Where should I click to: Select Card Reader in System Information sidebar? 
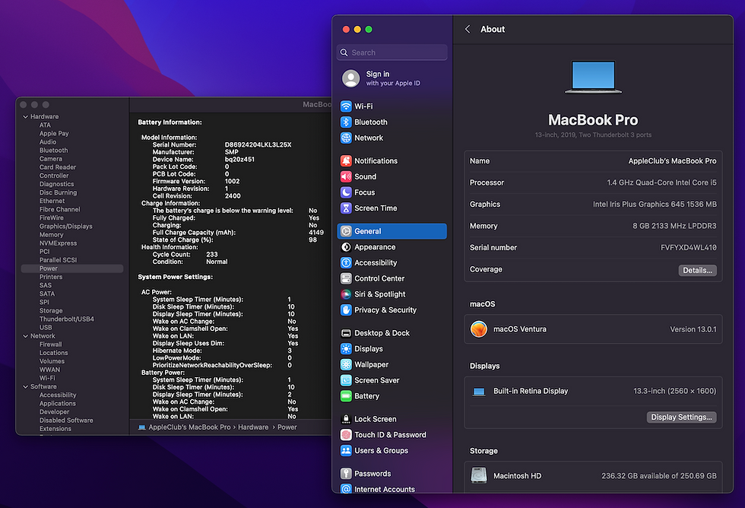click(x=58, y=167)
